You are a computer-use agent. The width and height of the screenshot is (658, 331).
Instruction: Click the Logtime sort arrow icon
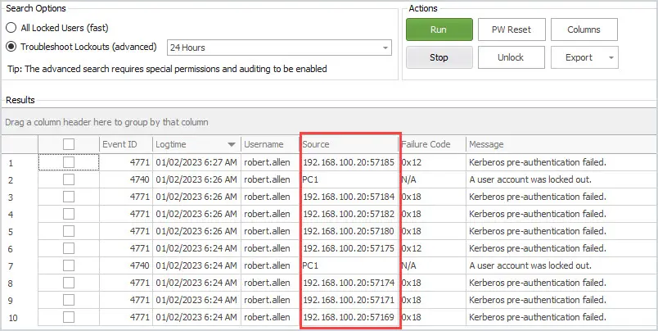tap(232, 145)
